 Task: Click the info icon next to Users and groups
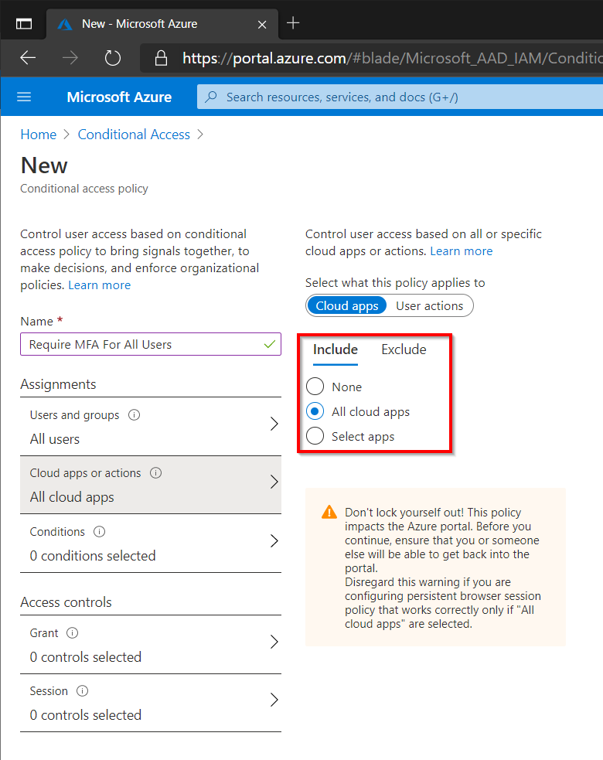pos(134,415)
